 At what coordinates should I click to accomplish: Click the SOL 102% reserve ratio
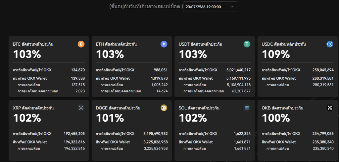193,118
